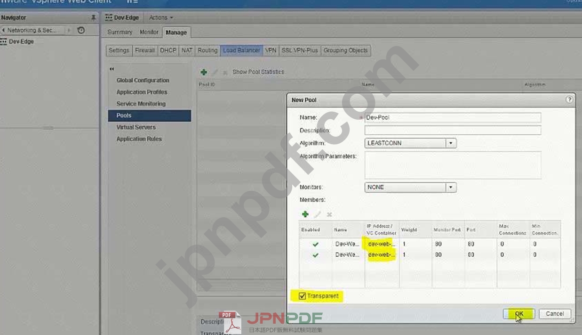Select the Manage tab

(176, 33)
